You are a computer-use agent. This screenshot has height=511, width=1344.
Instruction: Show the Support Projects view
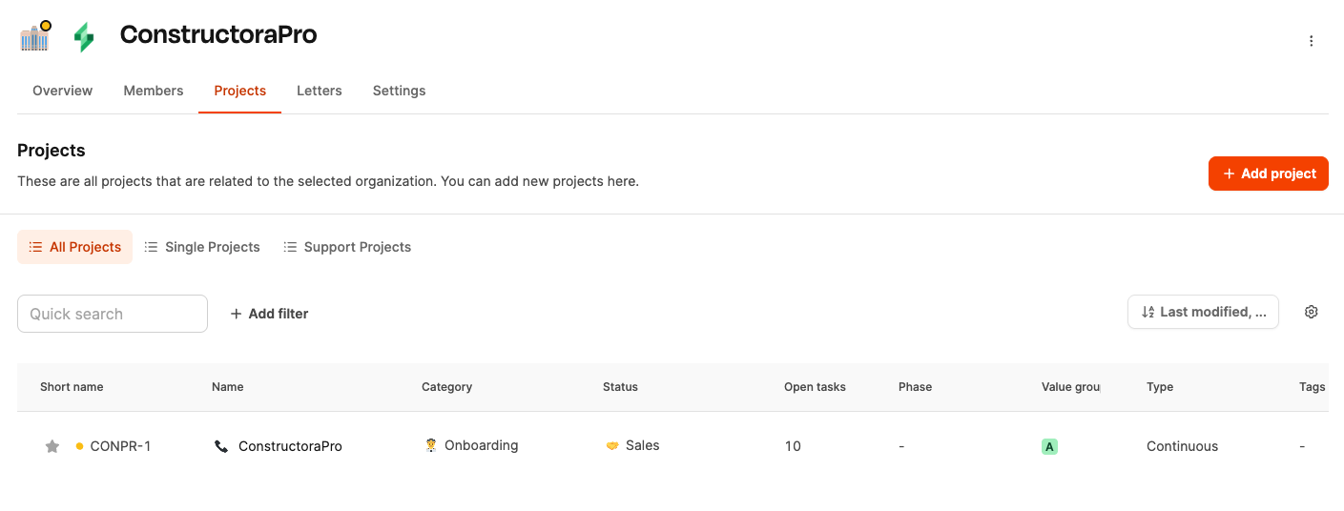coord(347,247)
